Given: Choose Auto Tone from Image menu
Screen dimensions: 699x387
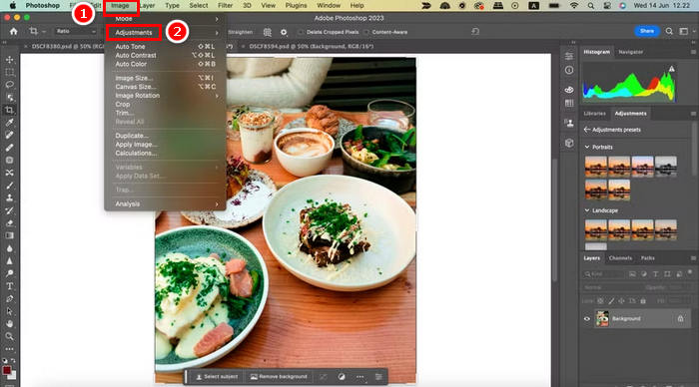Looking at the screenshot, I should point(166,46).
